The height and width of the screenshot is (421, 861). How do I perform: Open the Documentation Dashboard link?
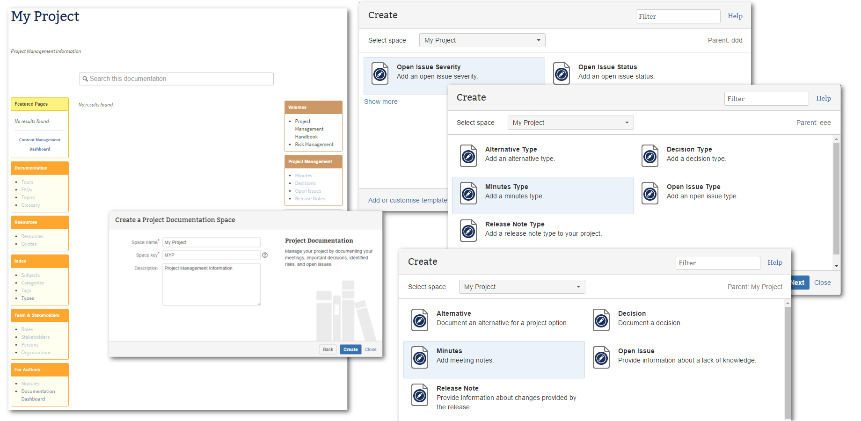[x=38, y=395]
